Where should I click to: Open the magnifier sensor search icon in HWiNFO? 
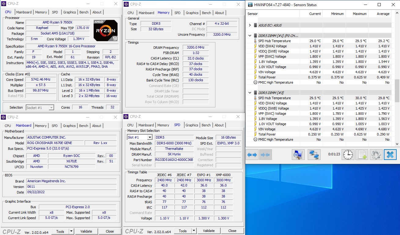pos(298,155)
